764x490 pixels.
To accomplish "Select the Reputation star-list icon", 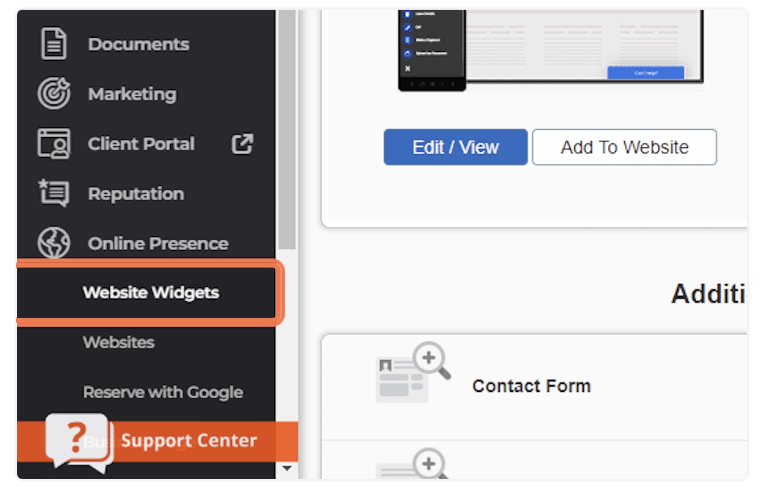I will [x=54, y=194].
